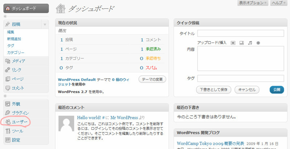290x149 pixels.
Task: Click the スパム comments link
Action: pyautogui.click(x=151, y=68)
